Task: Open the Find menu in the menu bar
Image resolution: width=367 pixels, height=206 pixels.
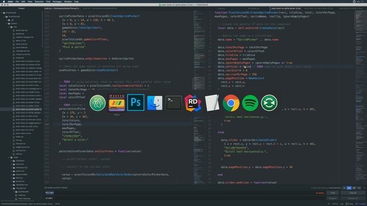Action: point(48,1)
